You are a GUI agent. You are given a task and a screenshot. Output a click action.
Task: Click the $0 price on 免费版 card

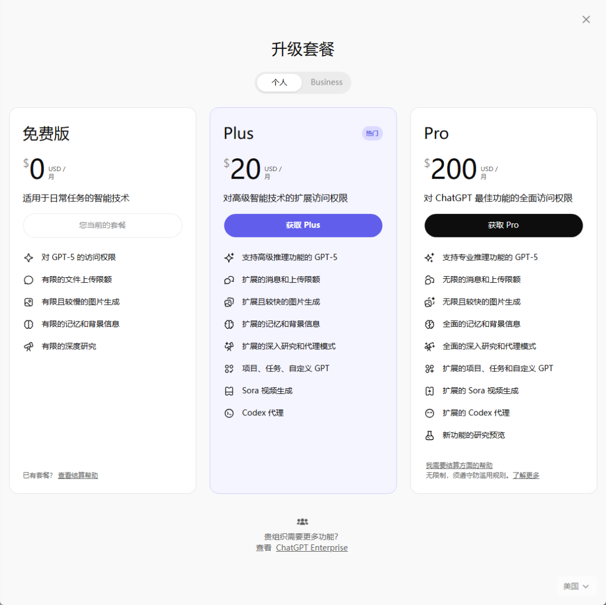(x=34, y=169)
